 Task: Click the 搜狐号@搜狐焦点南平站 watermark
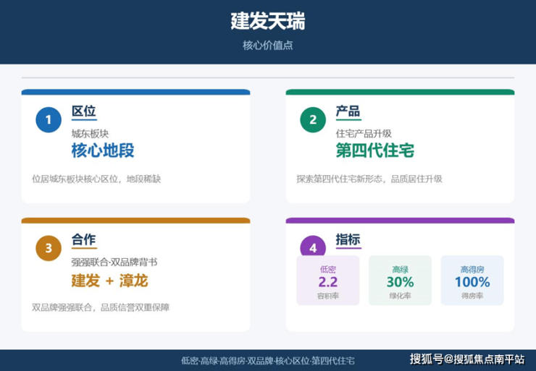(x=467, y=359)
